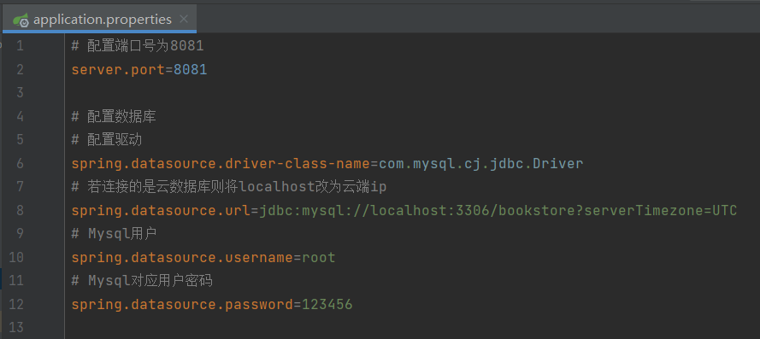
Task: Click line number 13 in gutter
Action: (16, 327)
